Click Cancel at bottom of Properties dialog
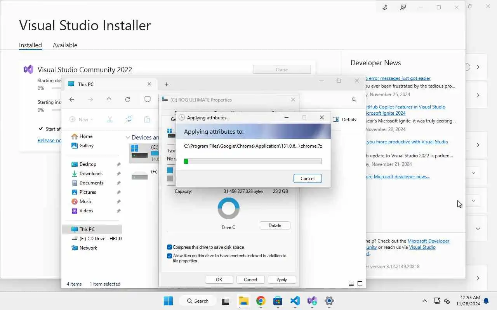 click(x=250, y=279)
